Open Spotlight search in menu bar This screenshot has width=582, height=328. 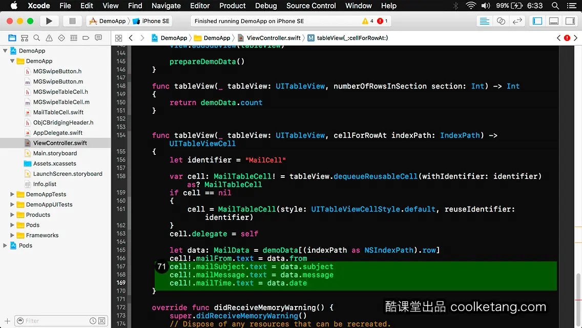(x=555, y=6)
